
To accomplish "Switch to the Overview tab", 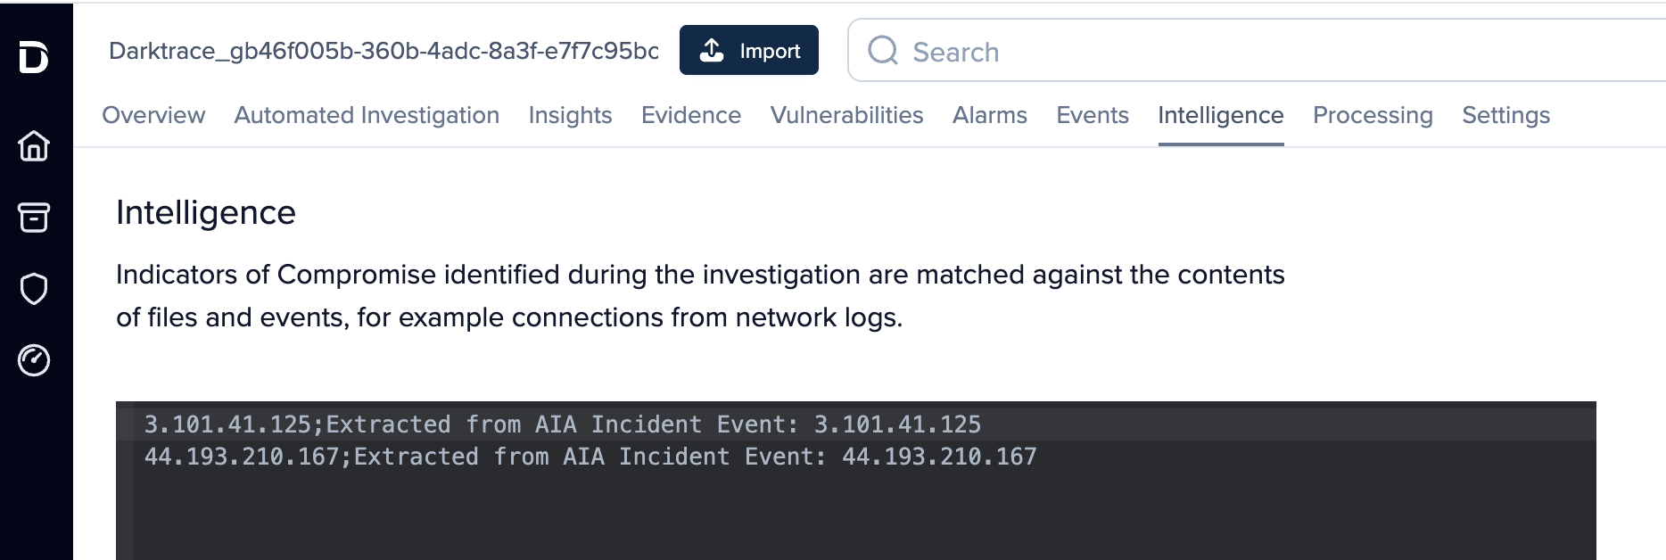I will (153, 115).
